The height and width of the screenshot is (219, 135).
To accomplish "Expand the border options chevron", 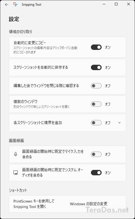I will (x=119, y=123).
